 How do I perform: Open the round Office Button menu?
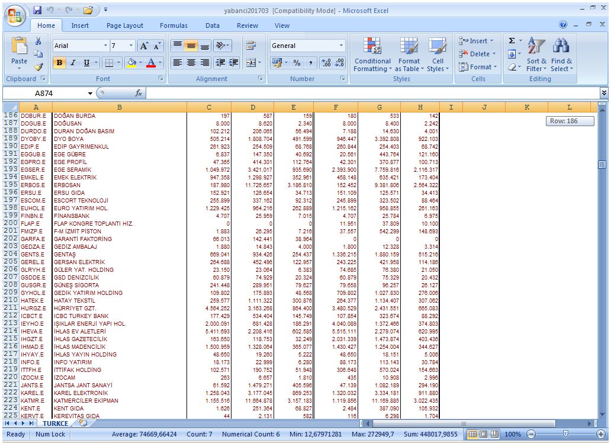coord(15,15)
